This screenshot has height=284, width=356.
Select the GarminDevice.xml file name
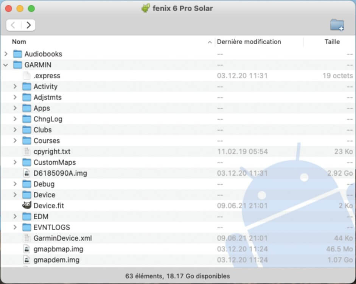coord(63,238)
